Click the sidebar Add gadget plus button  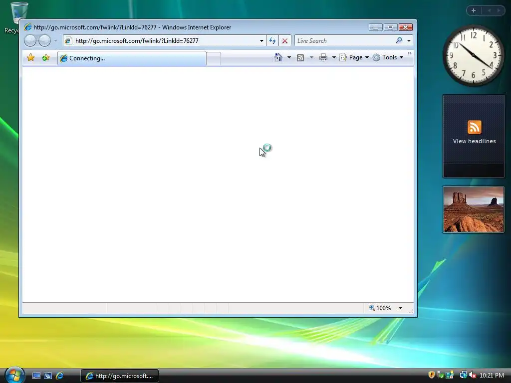(474, 10)
